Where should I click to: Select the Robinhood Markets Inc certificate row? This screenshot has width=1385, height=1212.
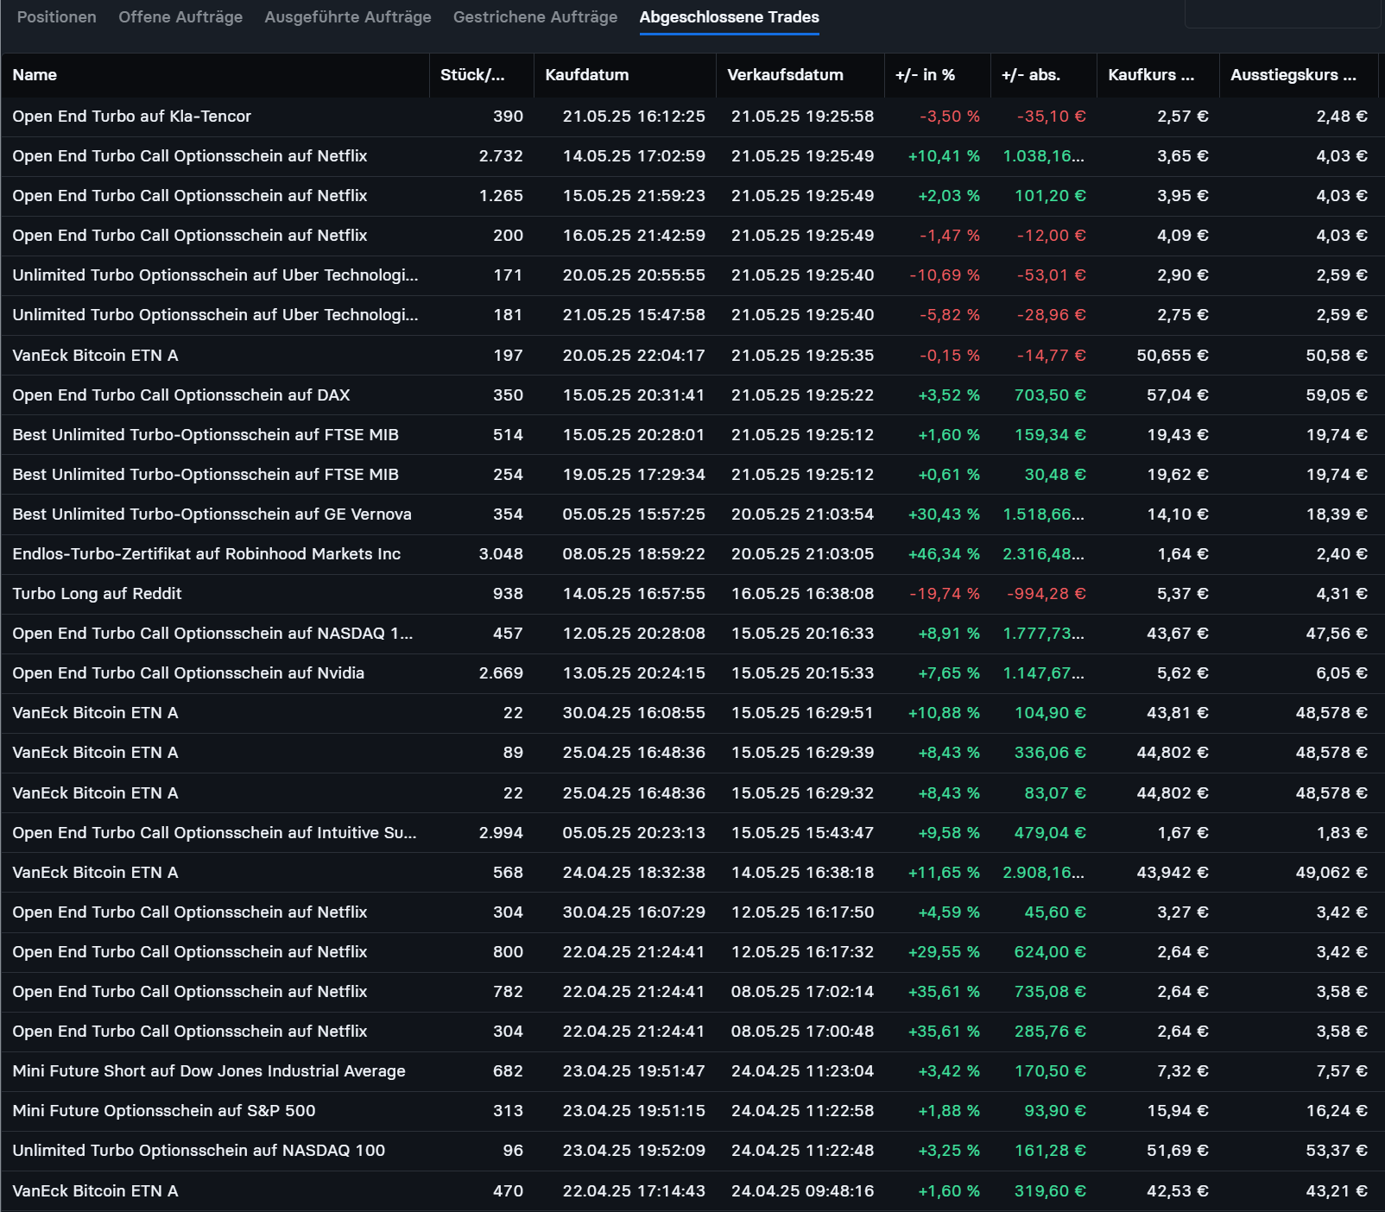click(692, 553)
